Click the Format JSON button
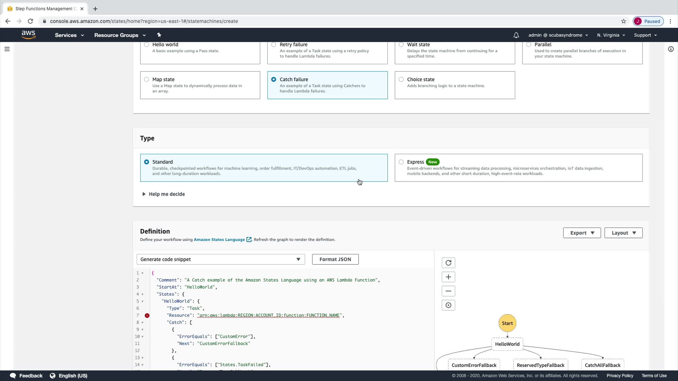678x381 pixels. click(x=335, y=259)
